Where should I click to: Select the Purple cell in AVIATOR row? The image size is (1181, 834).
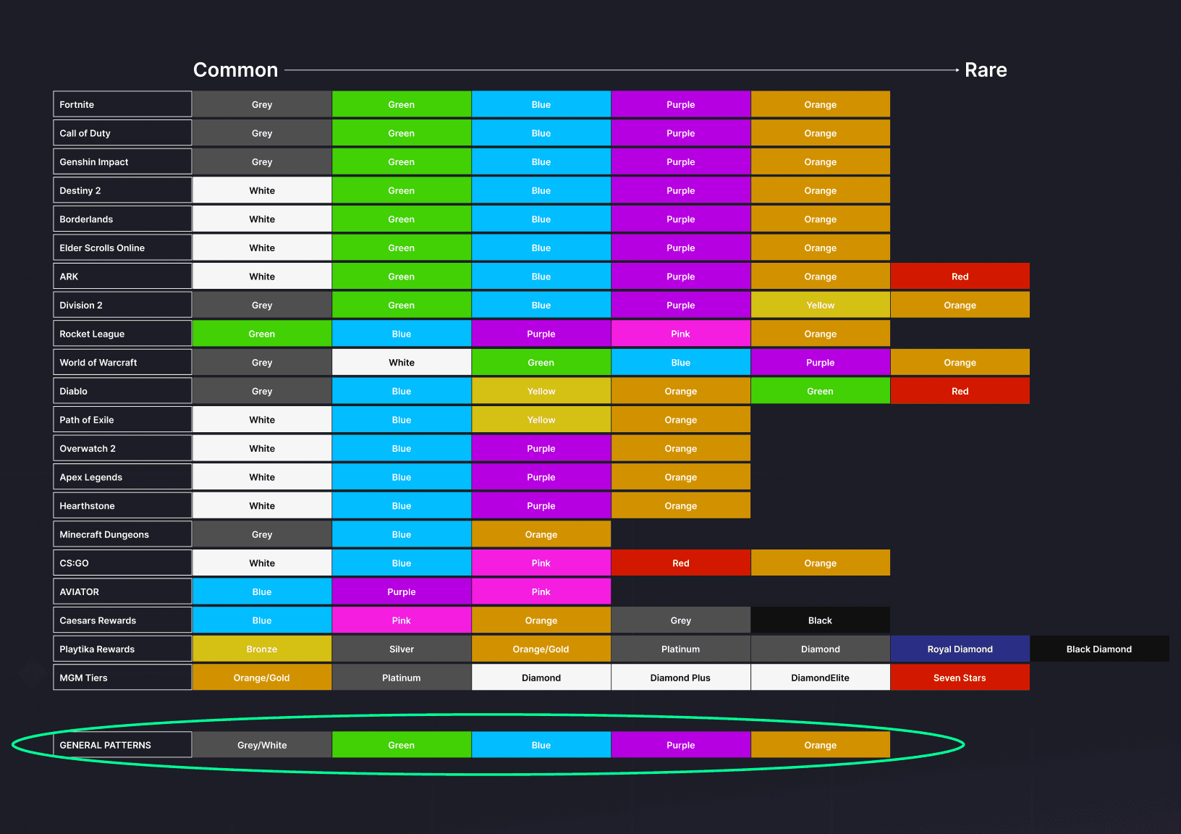(x=402, y=591)
